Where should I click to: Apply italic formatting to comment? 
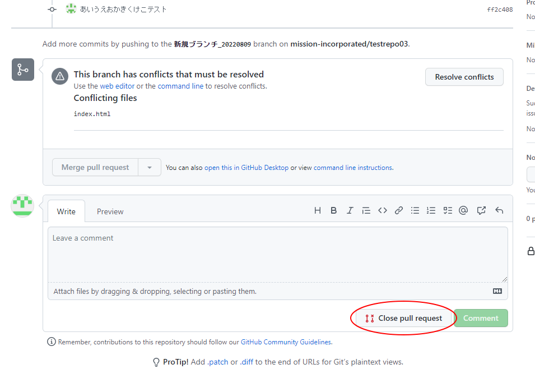click(350, 211)
